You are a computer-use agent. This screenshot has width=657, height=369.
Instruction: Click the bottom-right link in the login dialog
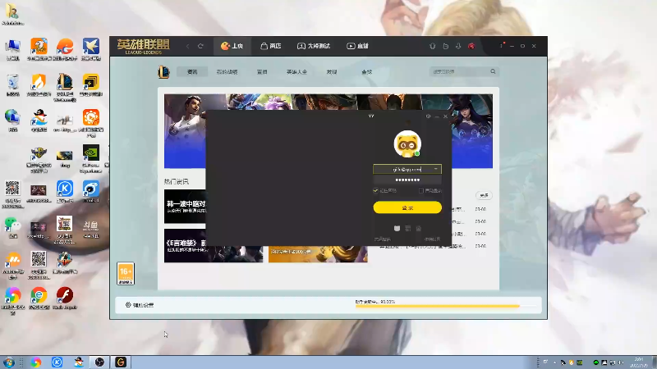click(433, 239)
